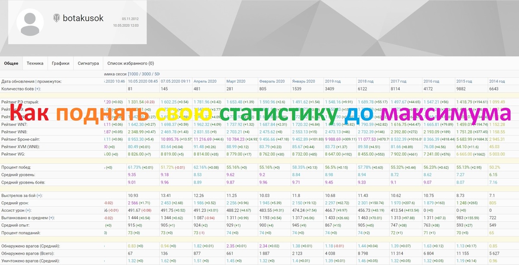Viewport: 519px width, 265px height.
Task: Expand the plus next to Выстрелов за бой
Action: tap(39, 196)
